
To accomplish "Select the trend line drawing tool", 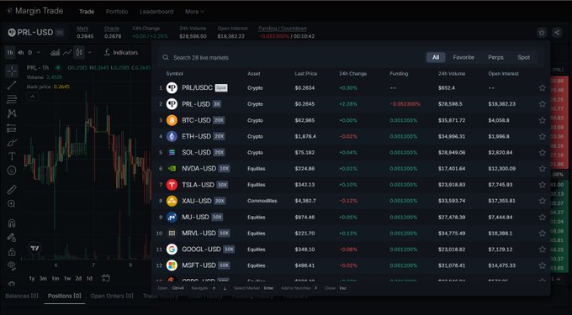I will [x=12, y=85].
